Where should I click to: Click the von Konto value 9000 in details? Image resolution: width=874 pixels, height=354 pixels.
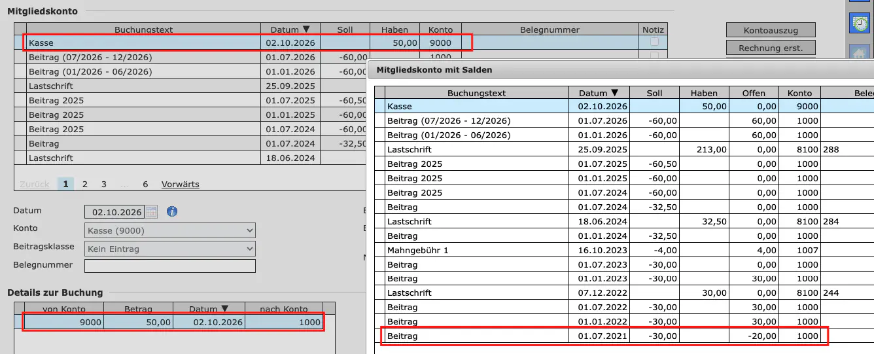[63, 322]
